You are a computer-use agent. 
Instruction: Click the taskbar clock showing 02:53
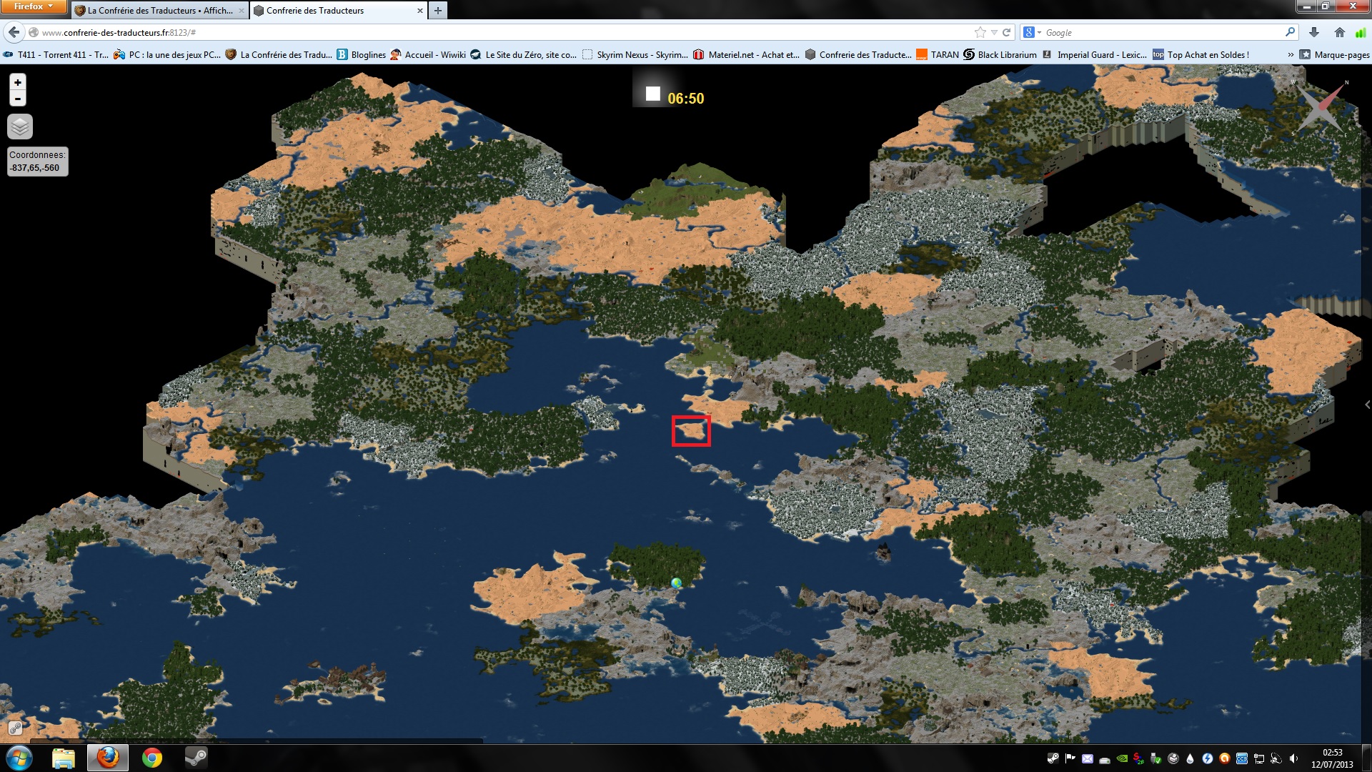pos(1332,758)
